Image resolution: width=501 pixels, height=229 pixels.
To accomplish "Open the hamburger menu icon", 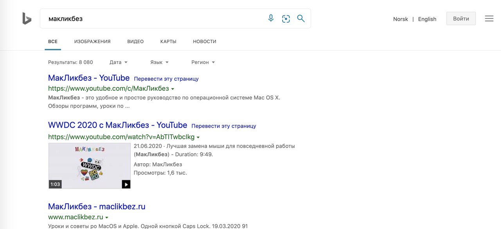I will point(489,18).
